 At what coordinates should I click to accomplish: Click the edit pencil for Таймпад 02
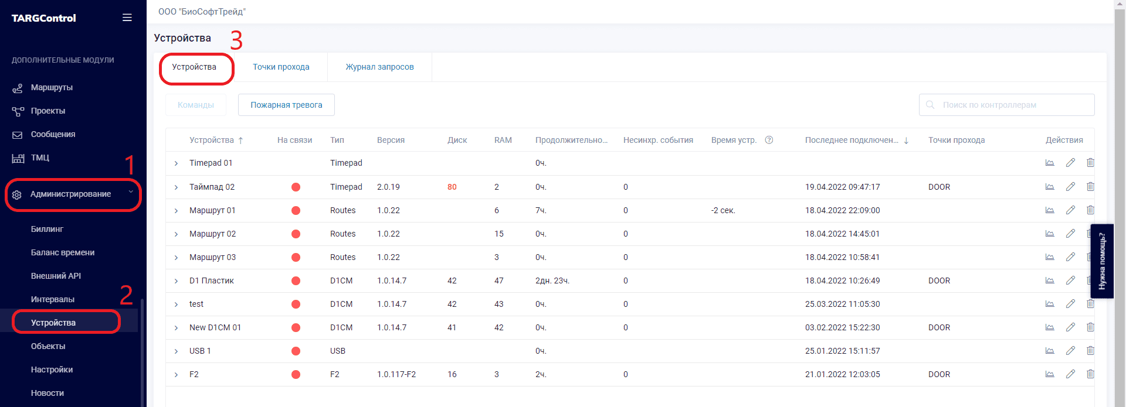point(1070,187)
